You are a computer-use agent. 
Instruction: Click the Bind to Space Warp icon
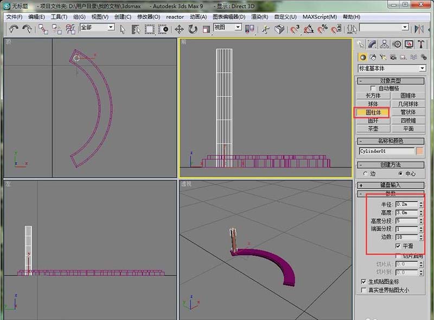71,29
